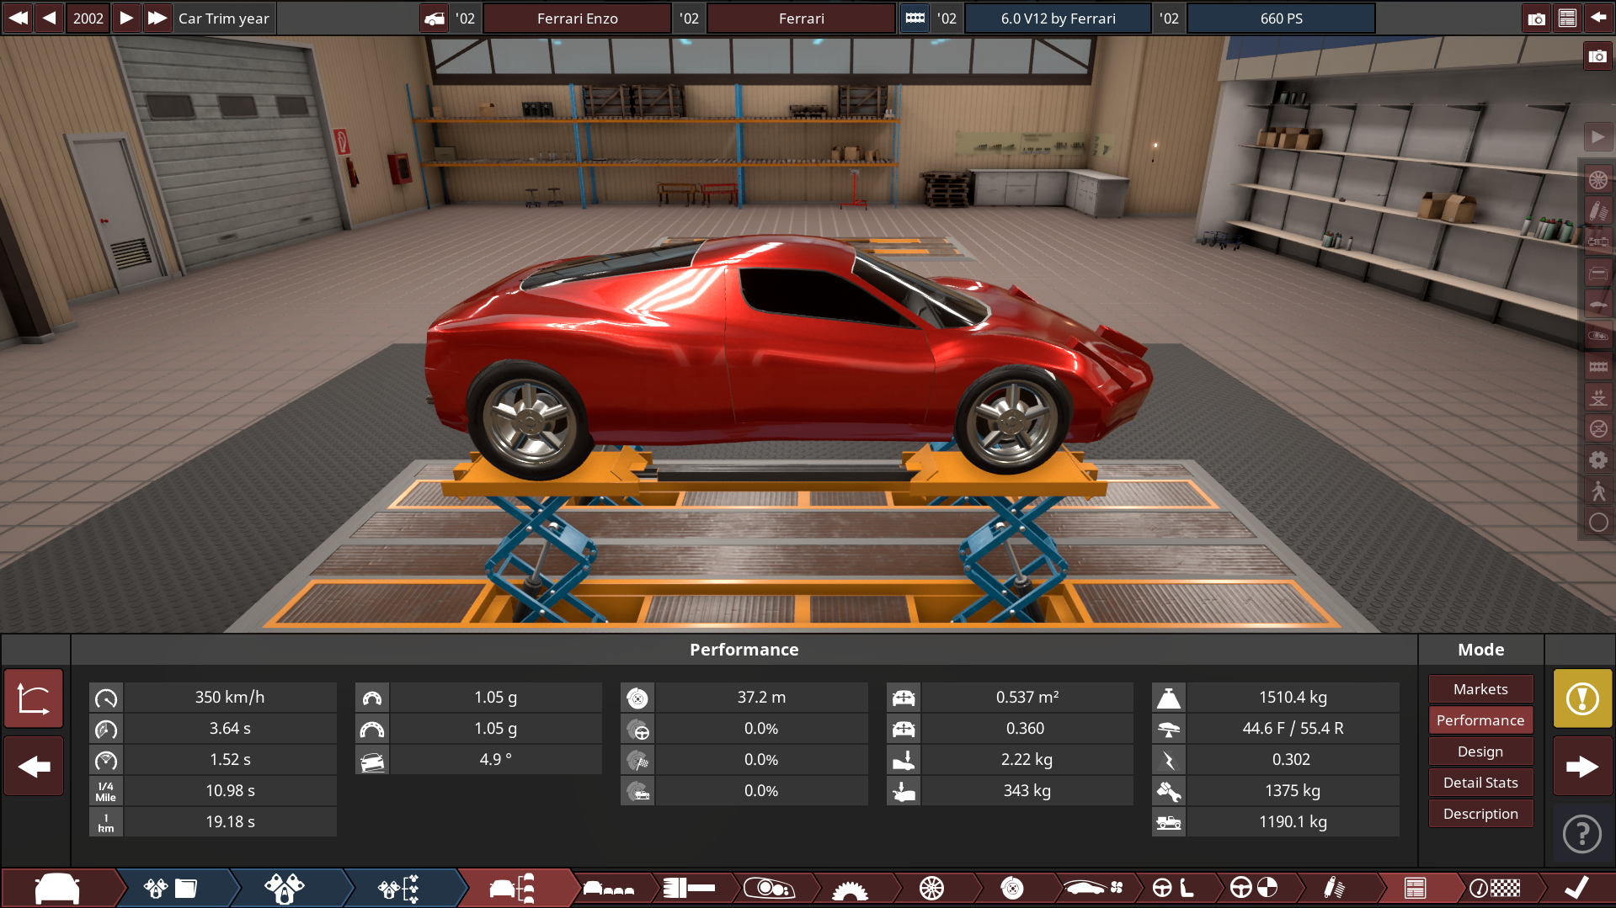Open the engine variant tab in bottom bar
The width and height of the screenshot is (1616, 908).
coord(285,888)
